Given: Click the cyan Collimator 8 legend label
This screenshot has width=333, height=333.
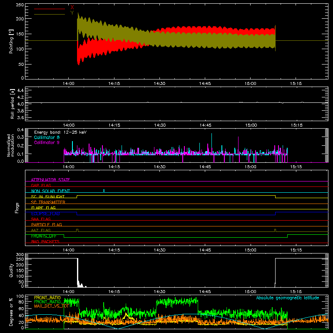Looking at the screenshot, I should tap(47, 137).
